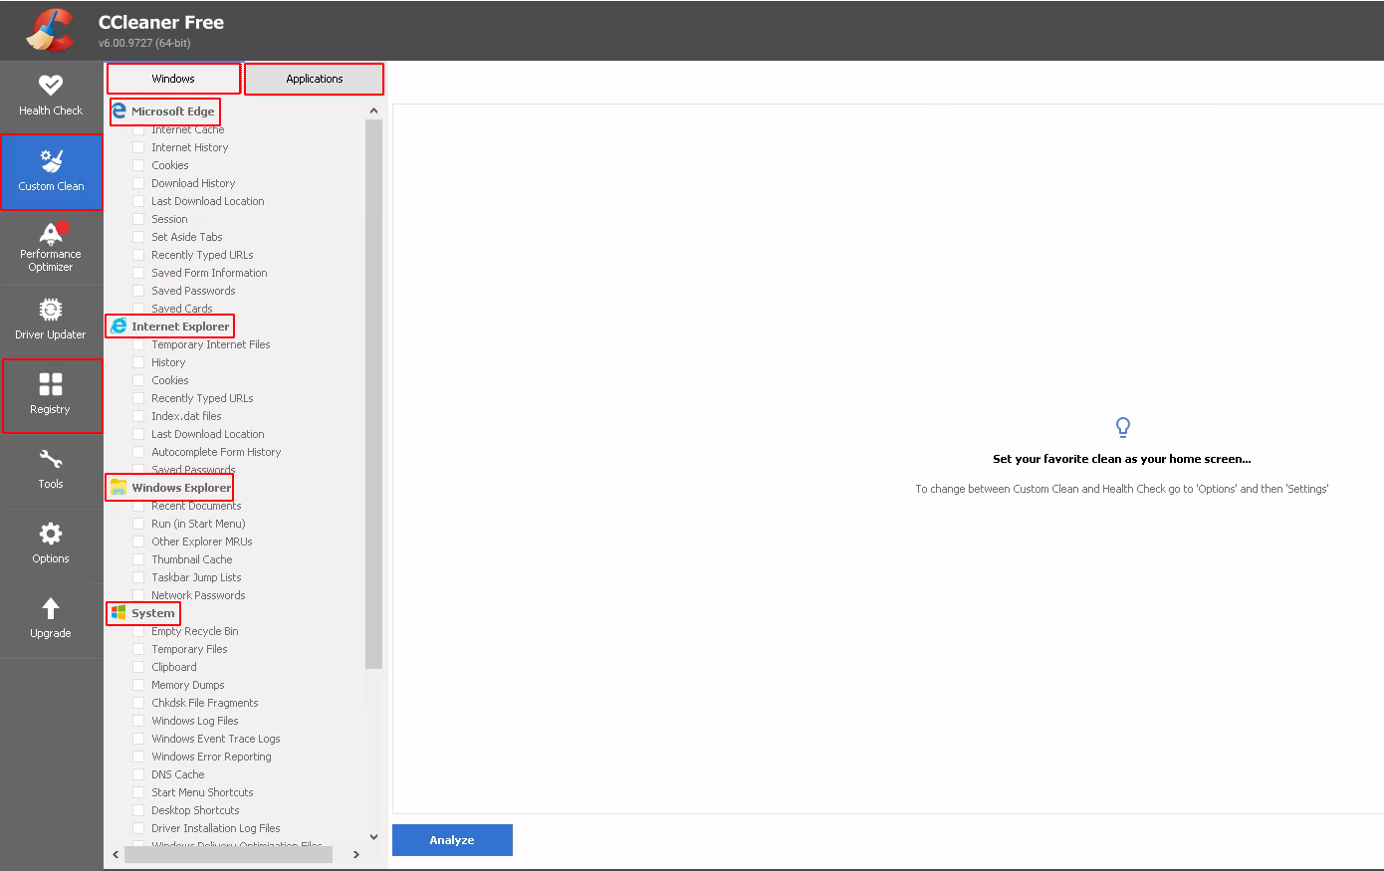Image resolution: width=1384 pixels, height=871 pixels.
Task: Enable Session checkbox under Edge
Action: click(x=138, y=219)
